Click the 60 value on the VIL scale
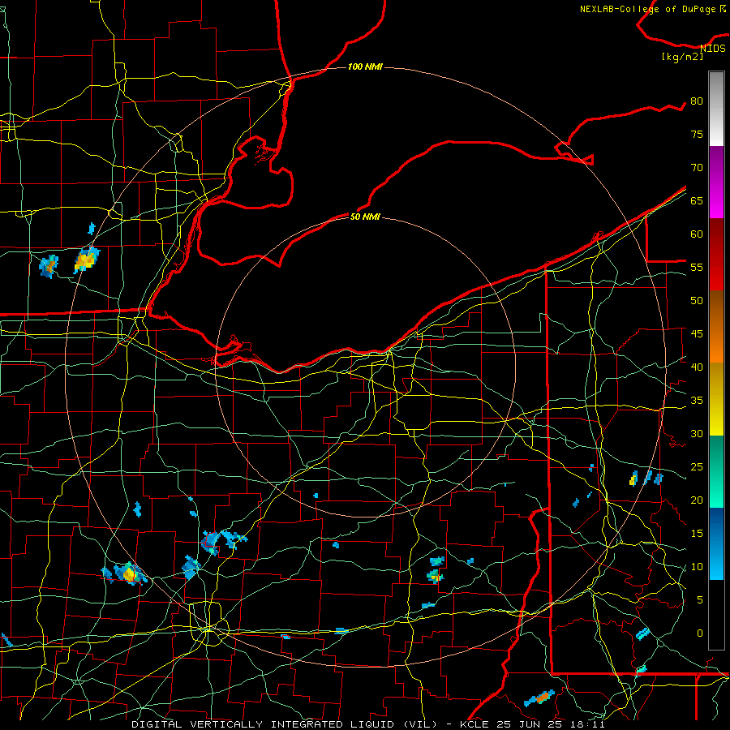730x730 pixels. 697,234
